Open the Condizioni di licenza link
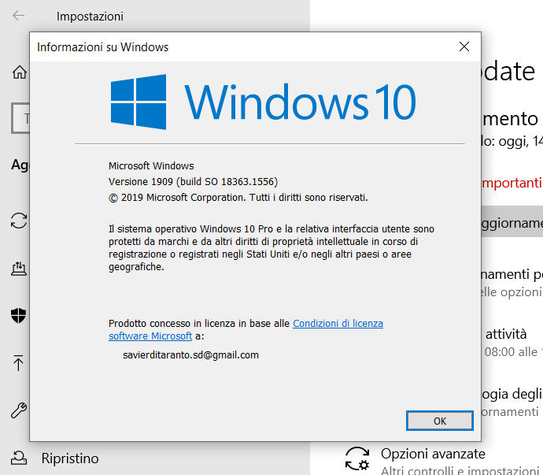 pyautogui.click(x=338, y=323)
